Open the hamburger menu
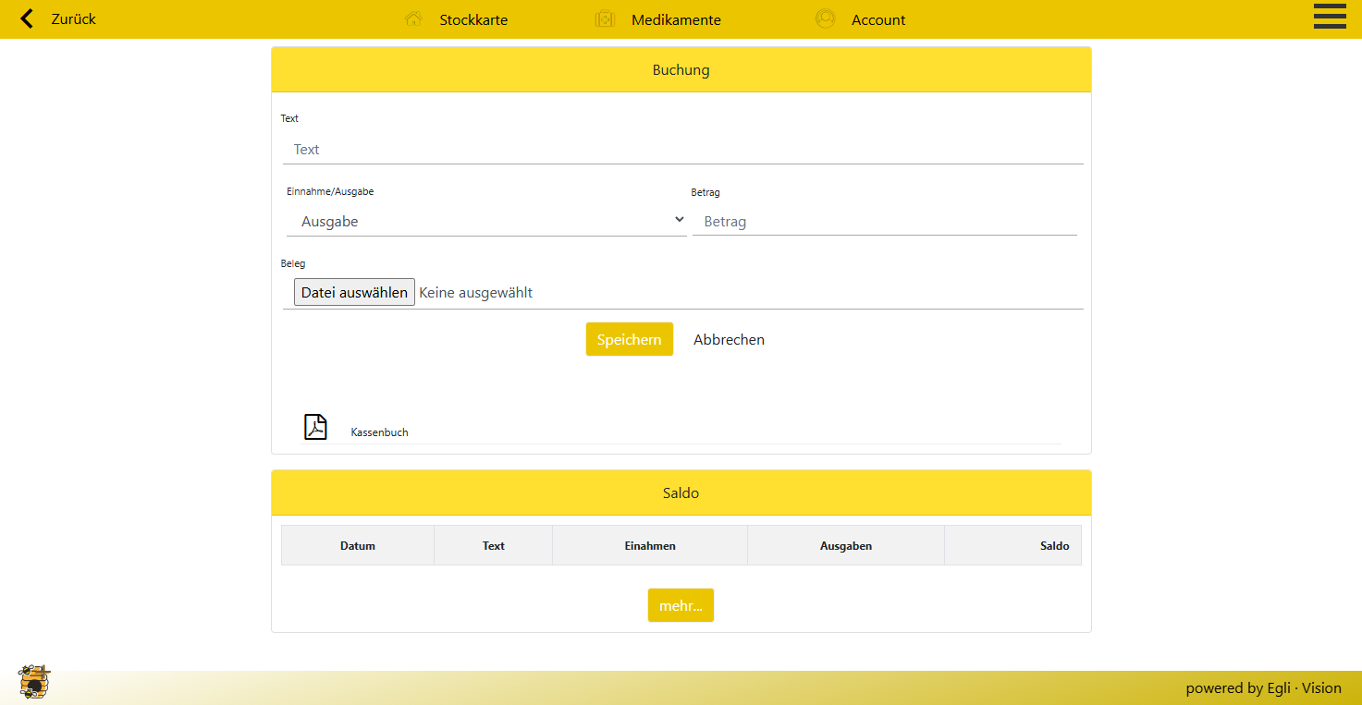This screenshot has height=705, width=1362. point(1330,17)
